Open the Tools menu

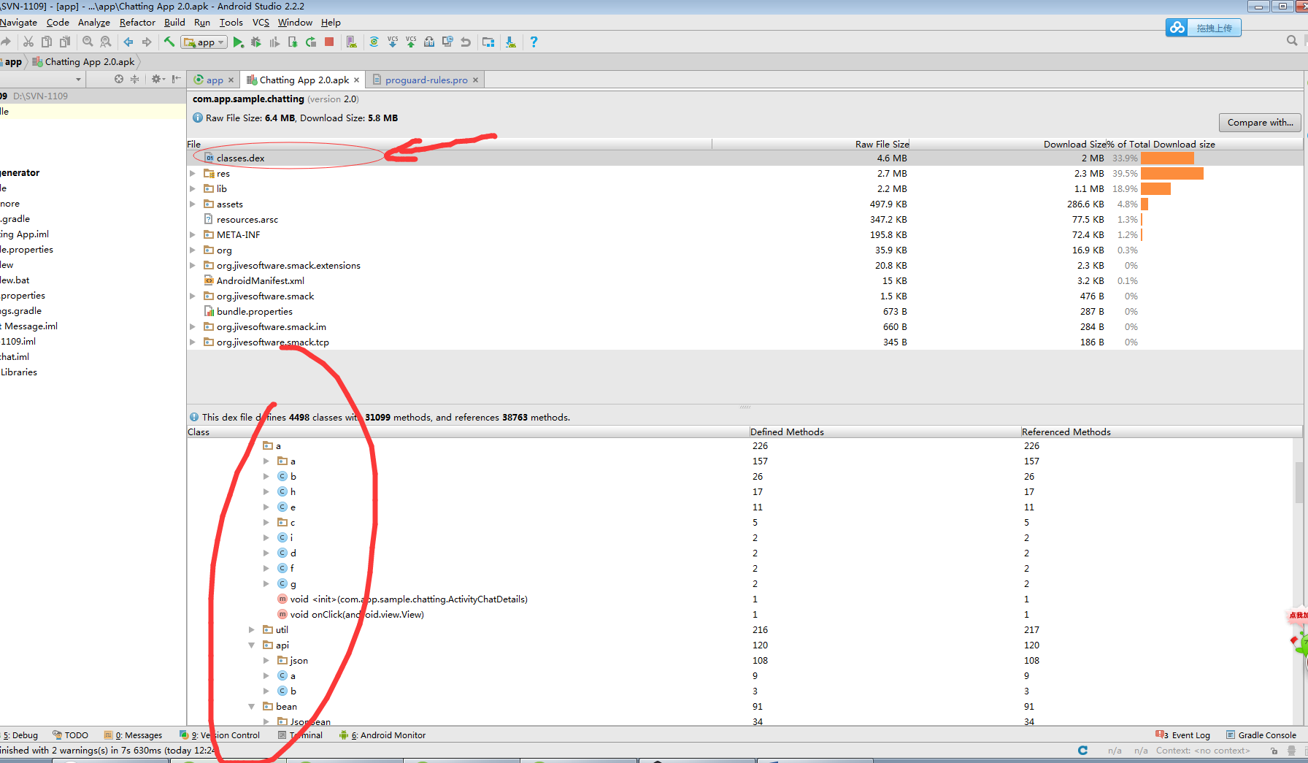point(231,23)
